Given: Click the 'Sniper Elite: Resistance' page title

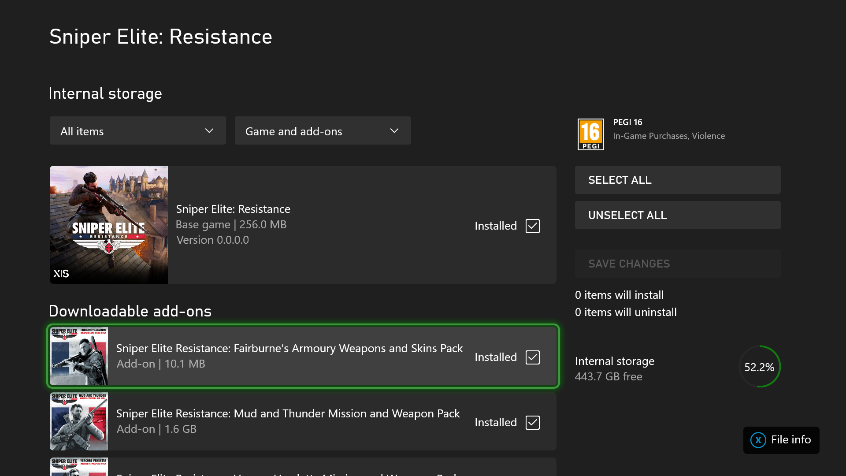Looking at the screenshot, I should (x=161, y=37).
